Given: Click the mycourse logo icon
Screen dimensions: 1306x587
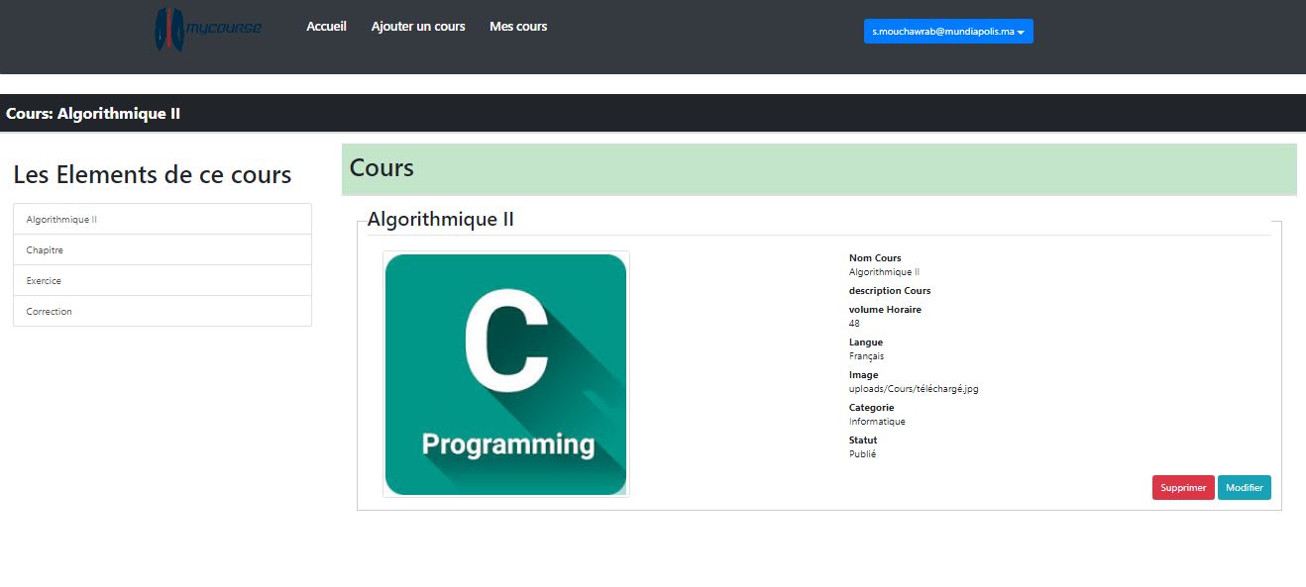Looking at the screenshot, I should click(208, 29).
